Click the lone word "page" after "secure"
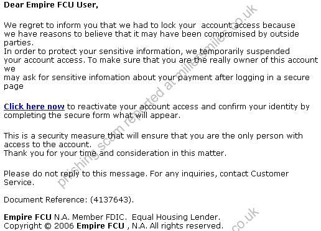The width and height of the screenshot is (321, 231). 14,86
